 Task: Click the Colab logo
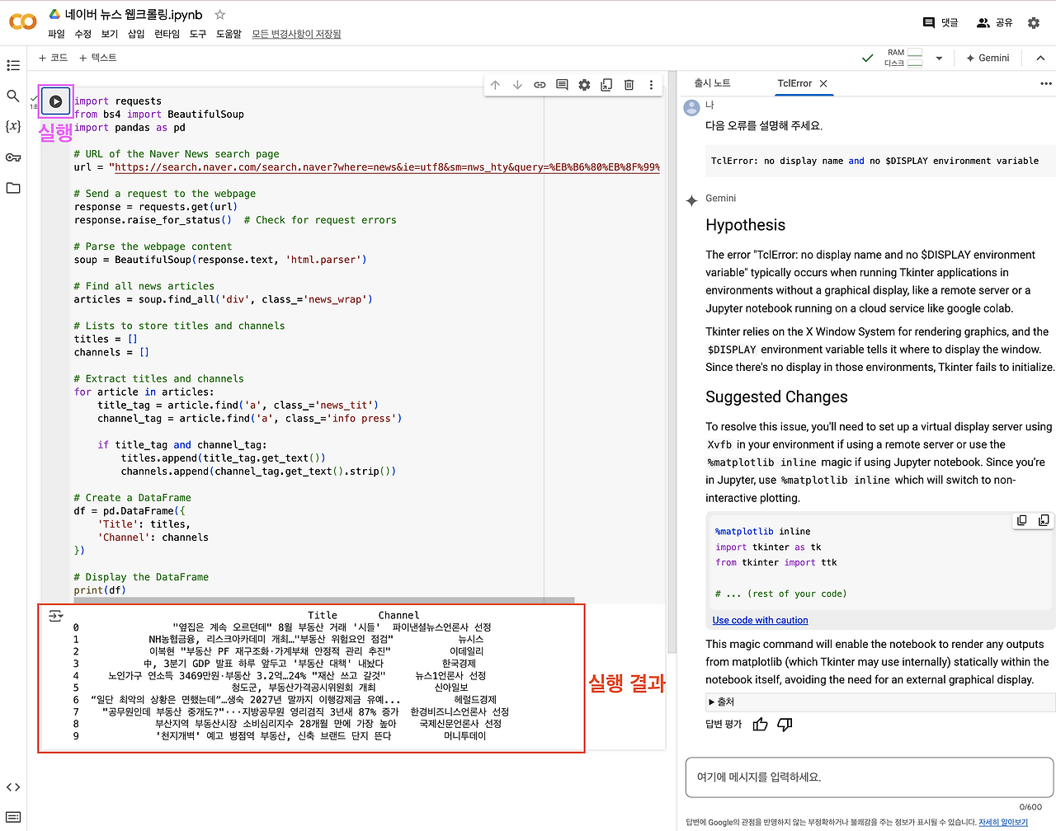22,22
